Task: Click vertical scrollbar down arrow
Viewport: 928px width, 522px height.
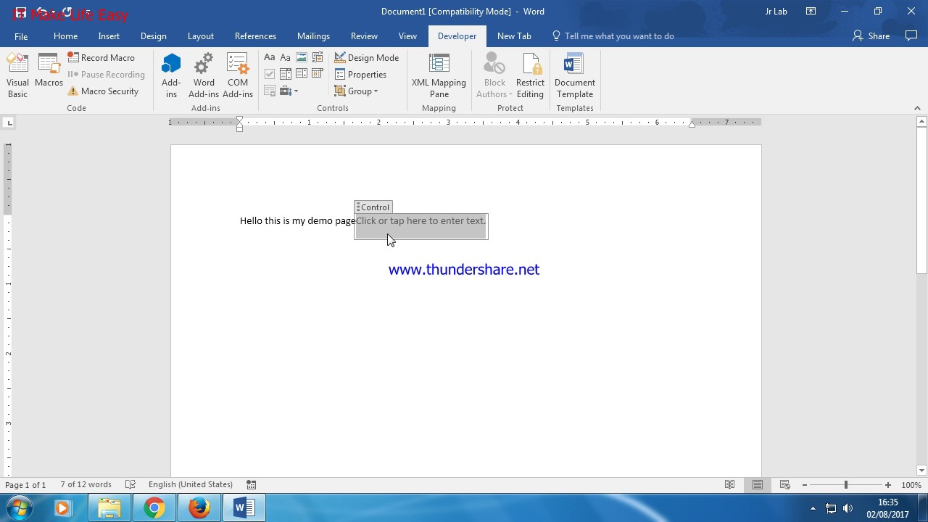Action: (921, 470)
